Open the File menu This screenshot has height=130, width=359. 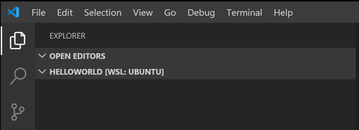tap(38, 12)
